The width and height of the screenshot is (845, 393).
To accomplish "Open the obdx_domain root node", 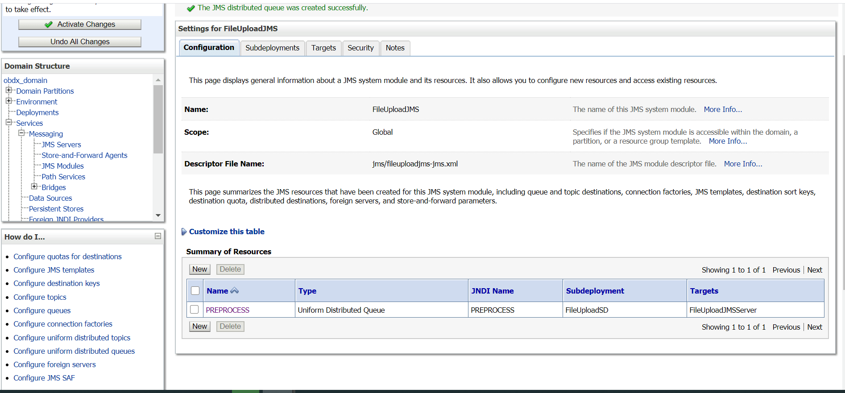I will pos(25,80).
